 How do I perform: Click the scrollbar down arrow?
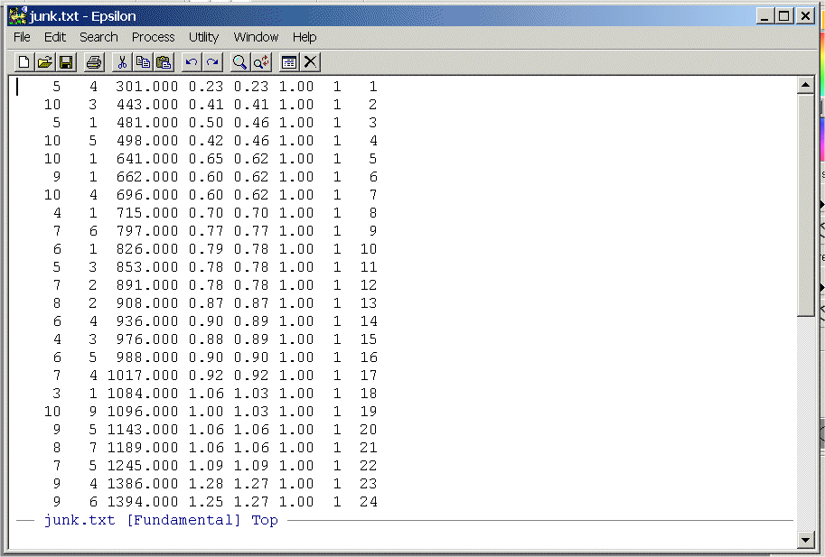806,540
